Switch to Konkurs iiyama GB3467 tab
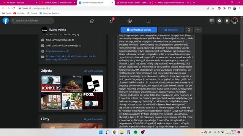Viewport: 243px width, 136px height. (133, 3)
